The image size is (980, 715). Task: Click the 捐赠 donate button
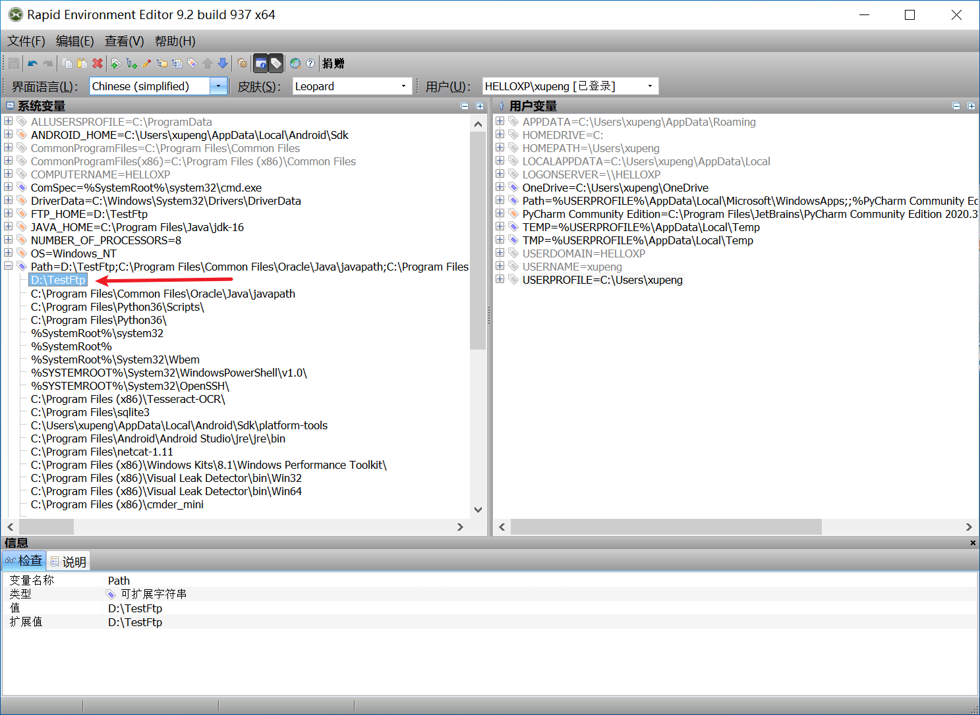332,63
